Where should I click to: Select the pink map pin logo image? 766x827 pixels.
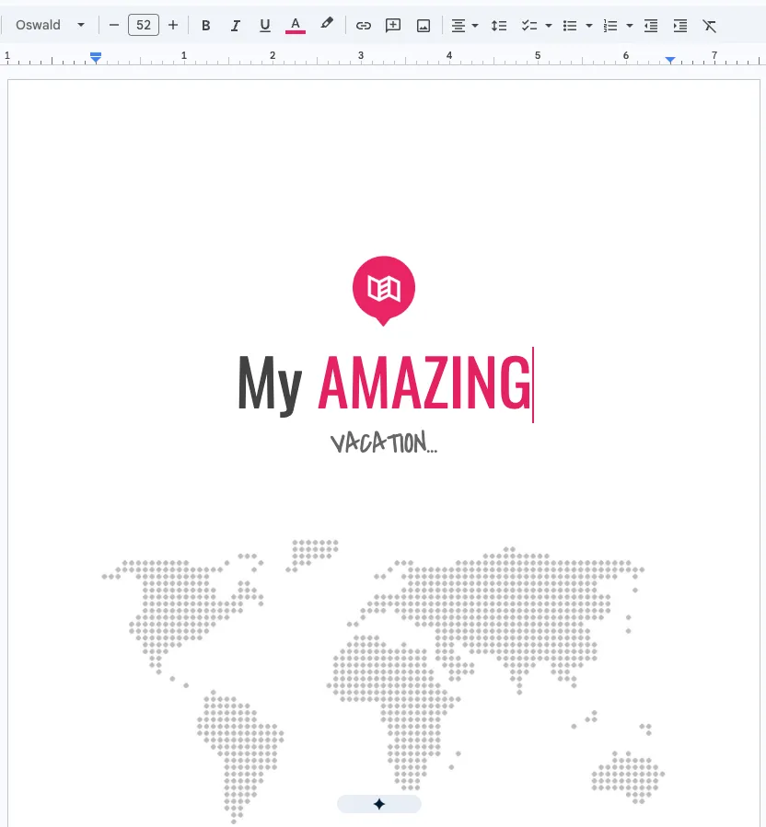pos(384,291)
